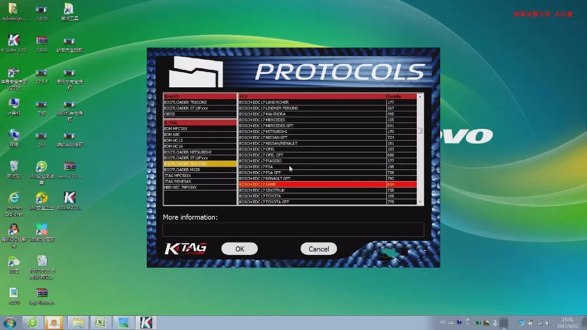
Task: Open 360 browser taskbar icon
Action: point(32,322)
